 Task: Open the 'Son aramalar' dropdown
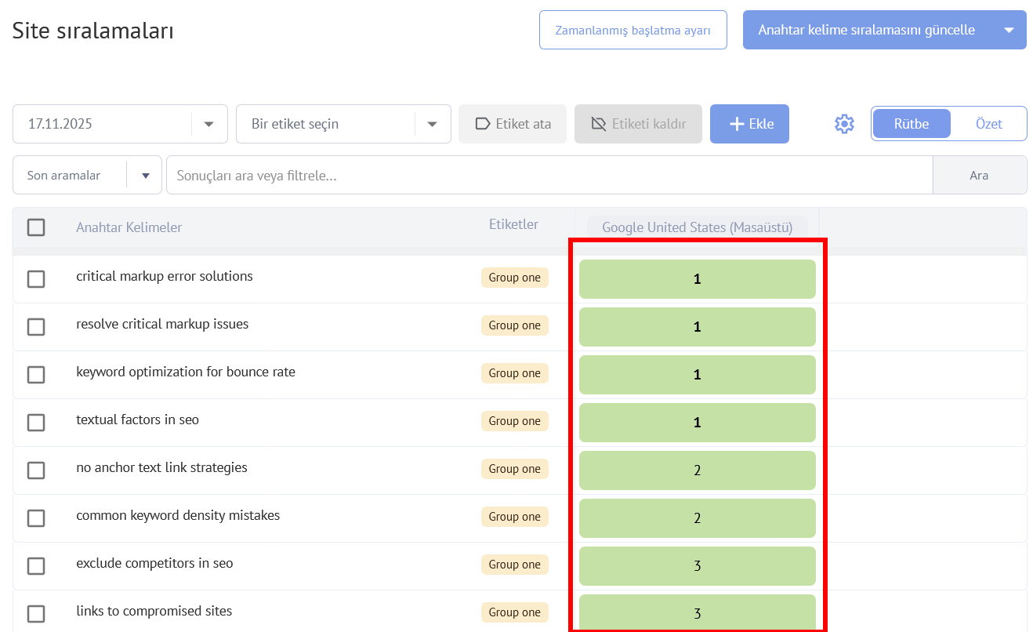pyautogui.click(x=145, y=176)
